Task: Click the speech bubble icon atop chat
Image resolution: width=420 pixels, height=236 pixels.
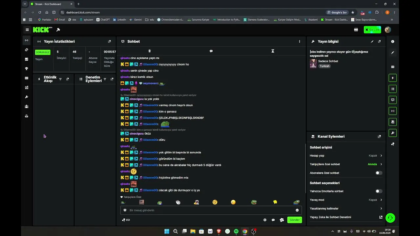Action: (211, 51)
